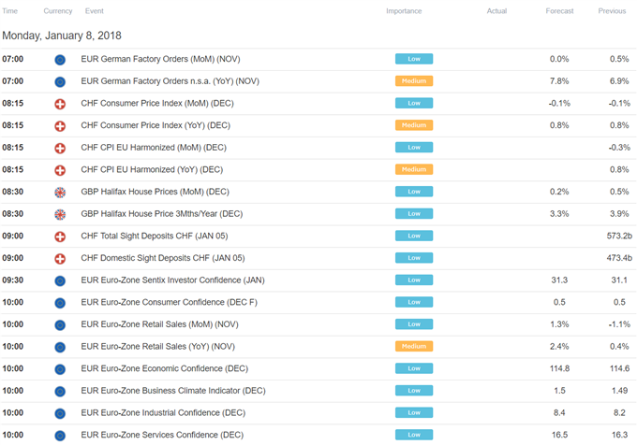Image resolution: width=637 pixels, height=445 pixels.
Task: Click the Time column header
Action: click(x=9, y=11)
